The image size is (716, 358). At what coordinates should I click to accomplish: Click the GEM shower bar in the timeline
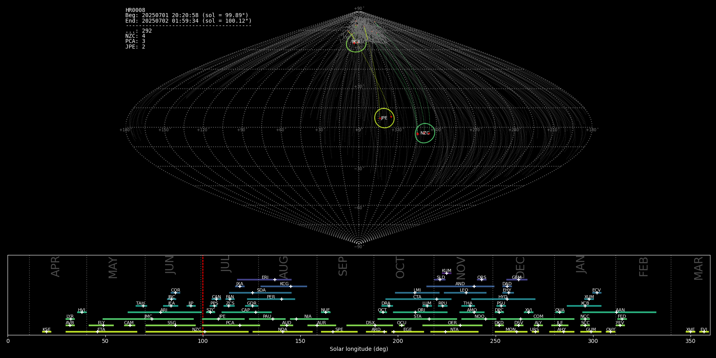pos(517,280)
